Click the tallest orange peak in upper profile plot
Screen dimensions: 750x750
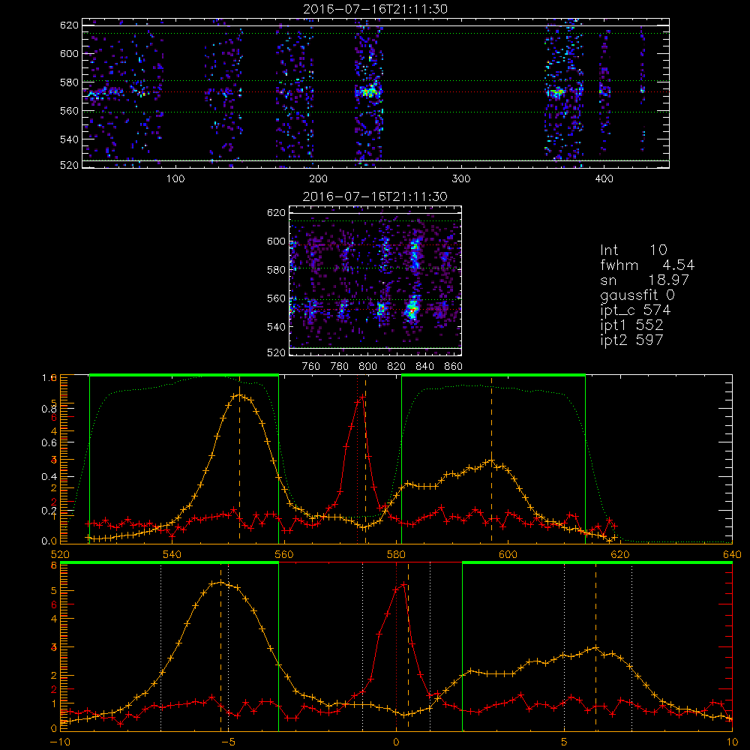coord(240,395)
